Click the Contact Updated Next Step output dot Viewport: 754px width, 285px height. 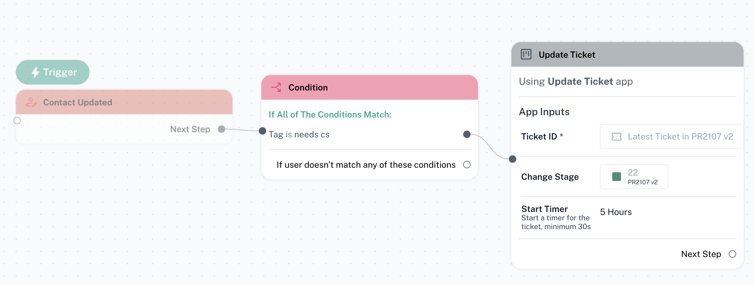221,129
